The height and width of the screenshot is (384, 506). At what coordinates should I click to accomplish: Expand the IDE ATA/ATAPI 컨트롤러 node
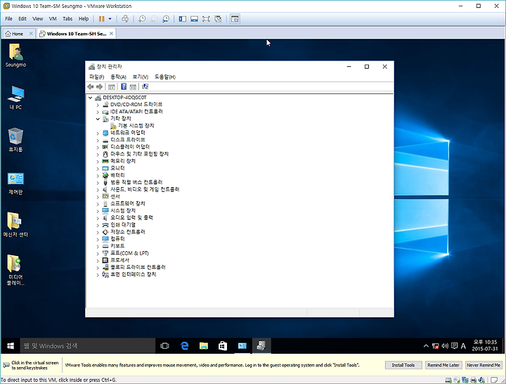(98, 112)
